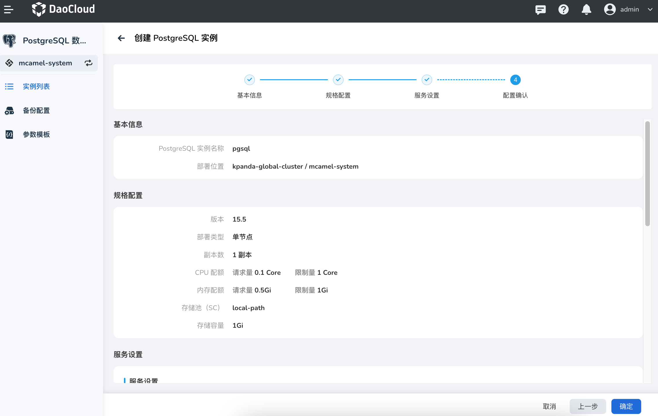Image resolution: width=658 pixels, height=416 pixels.
Task: Jump to the 规格配置 step
Action: [338, 80]
